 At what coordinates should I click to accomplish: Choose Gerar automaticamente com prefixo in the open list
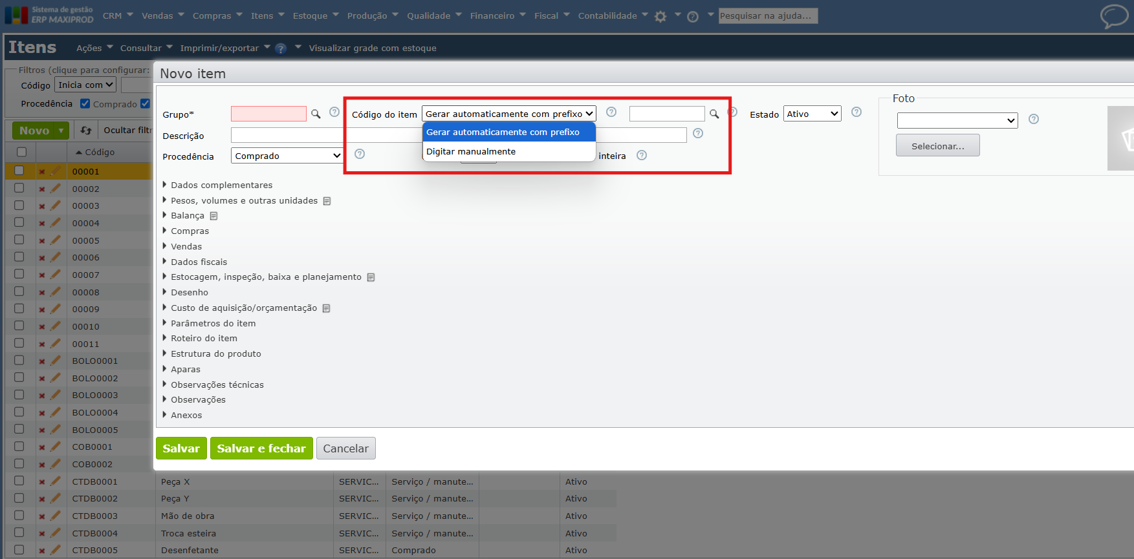[509, 132]
